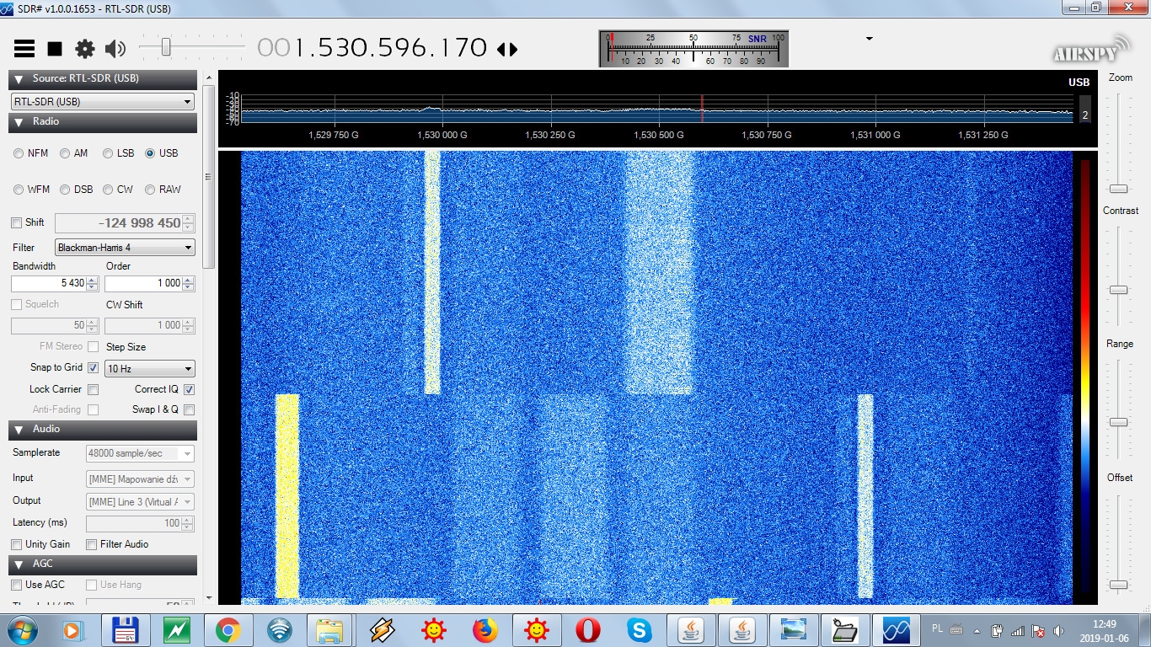Open the green chart app in the taskbar
The height and width of the screenshot is (647, 1151).
[178, 630]
